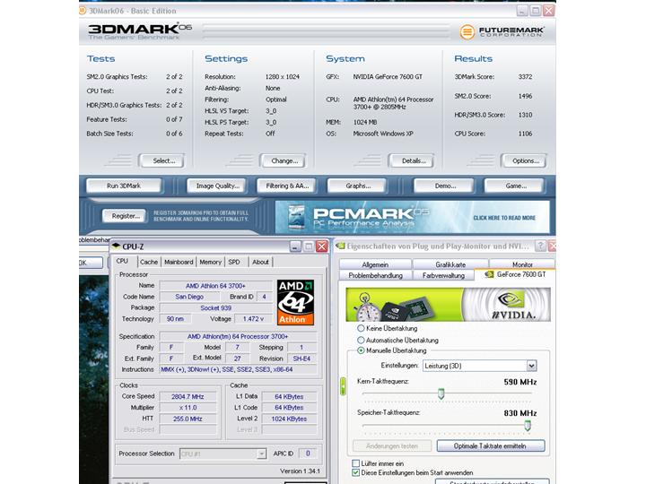Click the Code Name San Diego value
646x484 pixels.
[189, 297]
